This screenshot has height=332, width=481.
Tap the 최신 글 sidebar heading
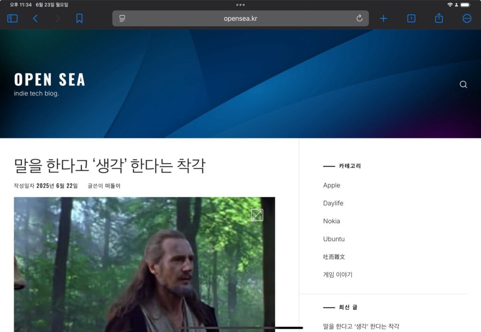click(348, 307)
